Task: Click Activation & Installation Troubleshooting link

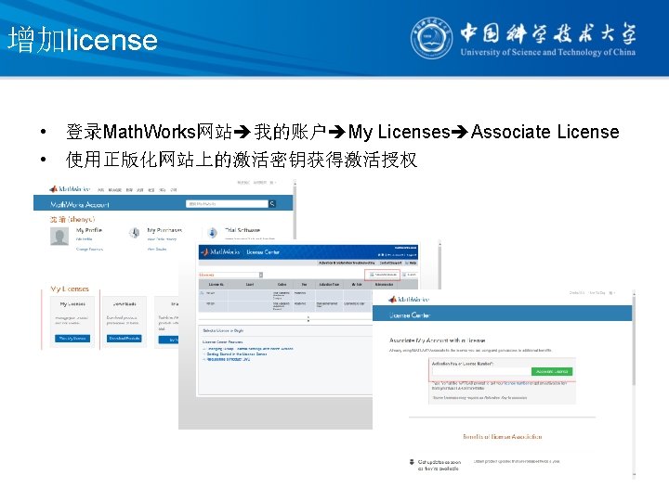Action: 347,263
